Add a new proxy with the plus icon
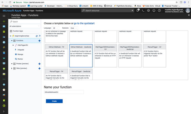 (39, 64)
